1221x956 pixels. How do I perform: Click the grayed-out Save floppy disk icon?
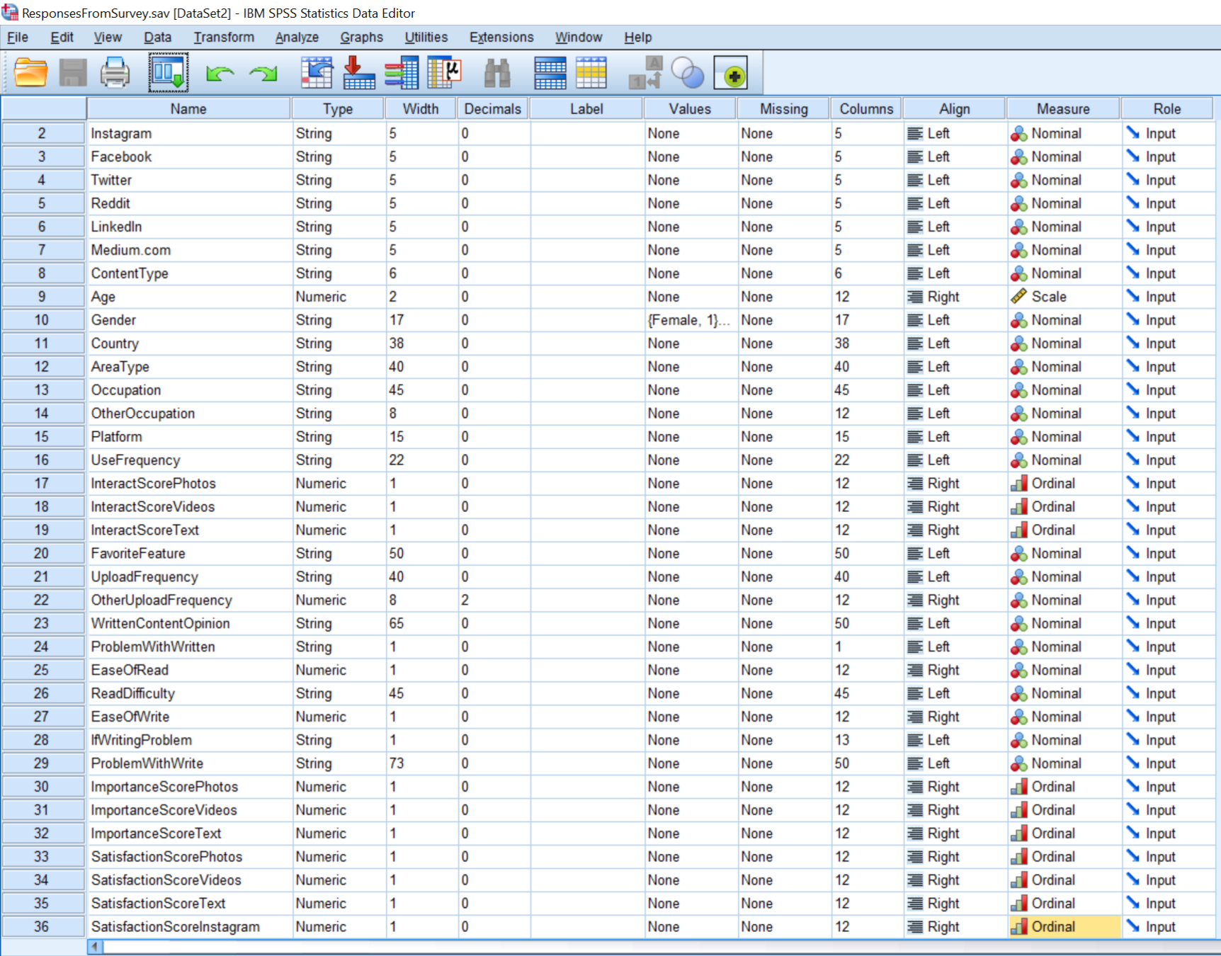click(72, 73)
